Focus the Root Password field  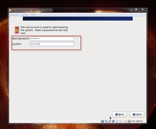point(52,39)
